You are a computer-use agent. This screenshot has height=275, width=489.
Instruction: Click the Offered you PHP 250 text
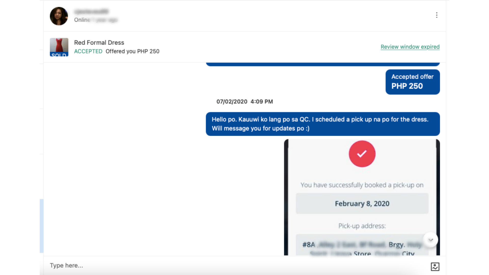132,51
